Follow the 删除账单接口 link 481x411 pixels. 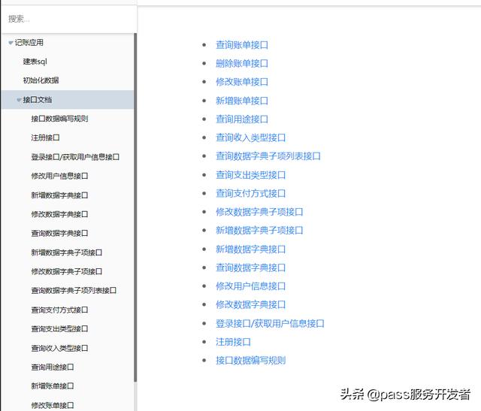[x=242, y=63]
